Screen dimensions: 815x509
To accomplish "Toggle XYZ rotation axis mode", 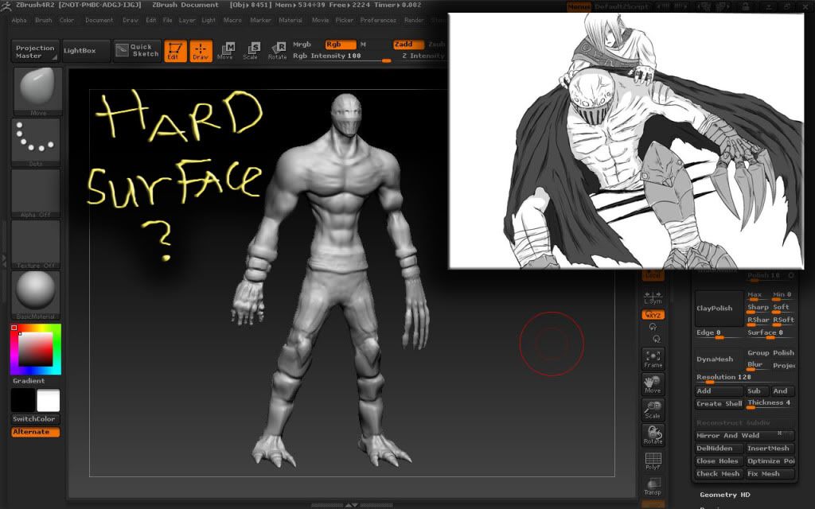I will pyautogui.click(x=653, y=315).
